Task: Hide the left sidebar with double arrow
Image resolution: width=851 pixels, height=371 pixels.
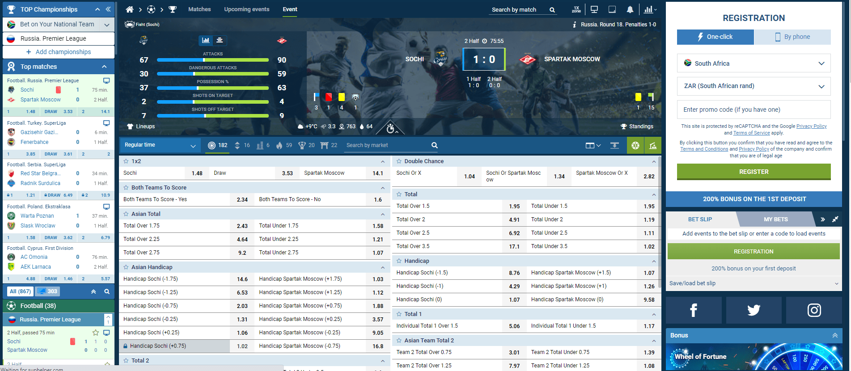Action: tap(108, 9)
